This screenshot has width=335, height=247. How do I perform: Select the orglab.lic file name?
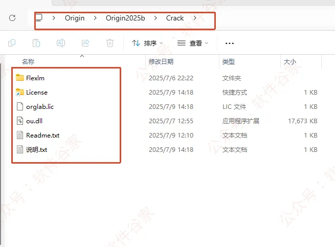coord(40,106)
